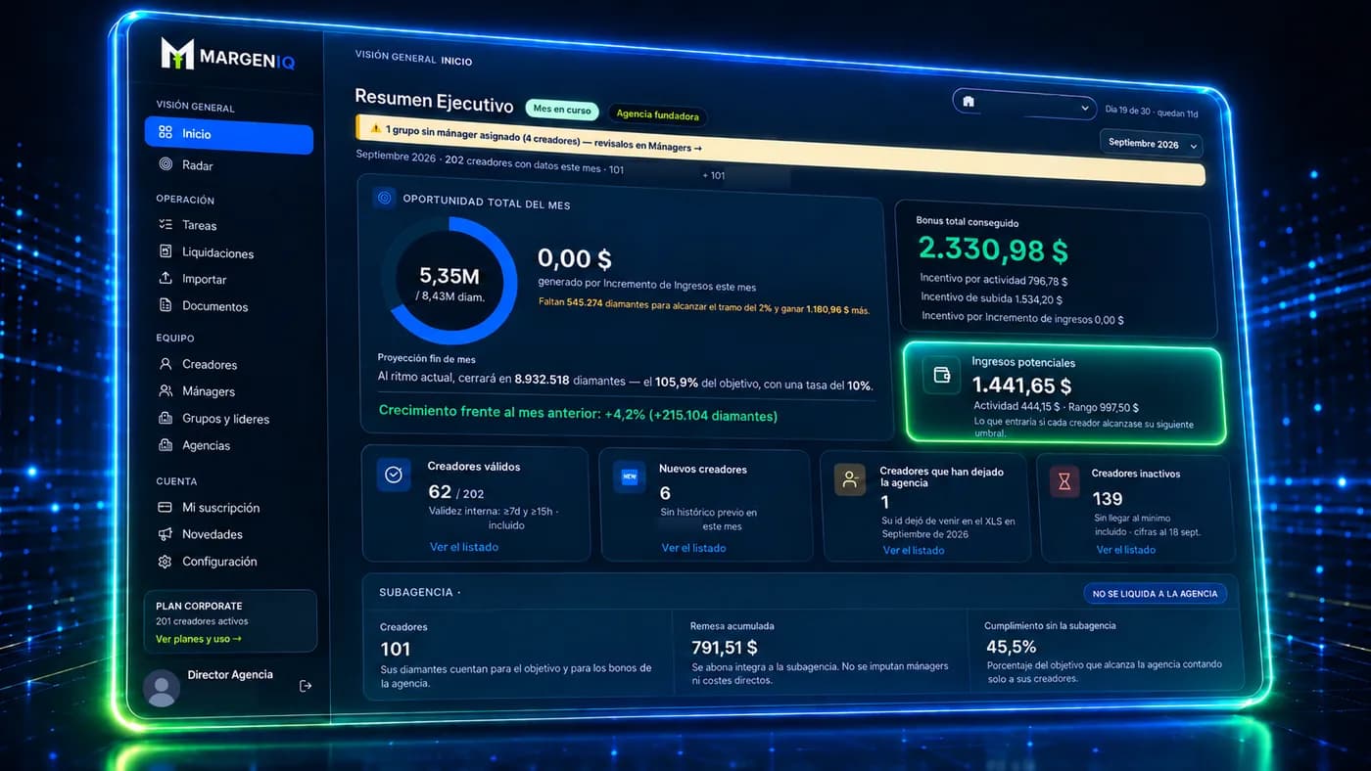Click the Creadores person icon
The width and height of the screenshot is (1371, 771).
[x=165, y=363]
